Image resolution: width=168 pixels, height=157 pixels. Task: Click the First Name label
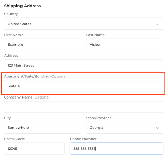pyautogui.click(x=14, y=35)
